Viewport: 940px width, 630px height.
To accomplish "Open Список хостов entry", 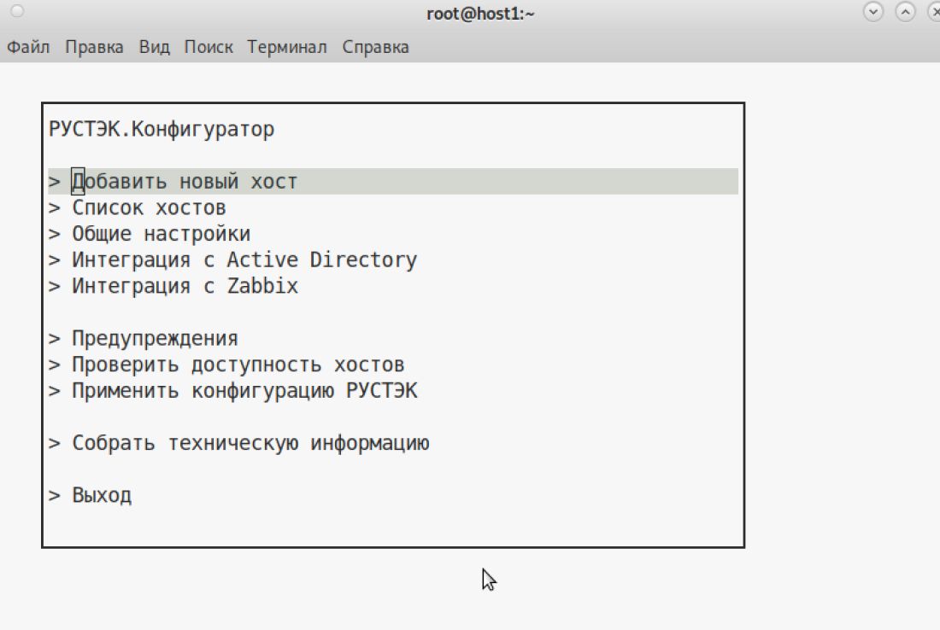I will pos(149,208).
